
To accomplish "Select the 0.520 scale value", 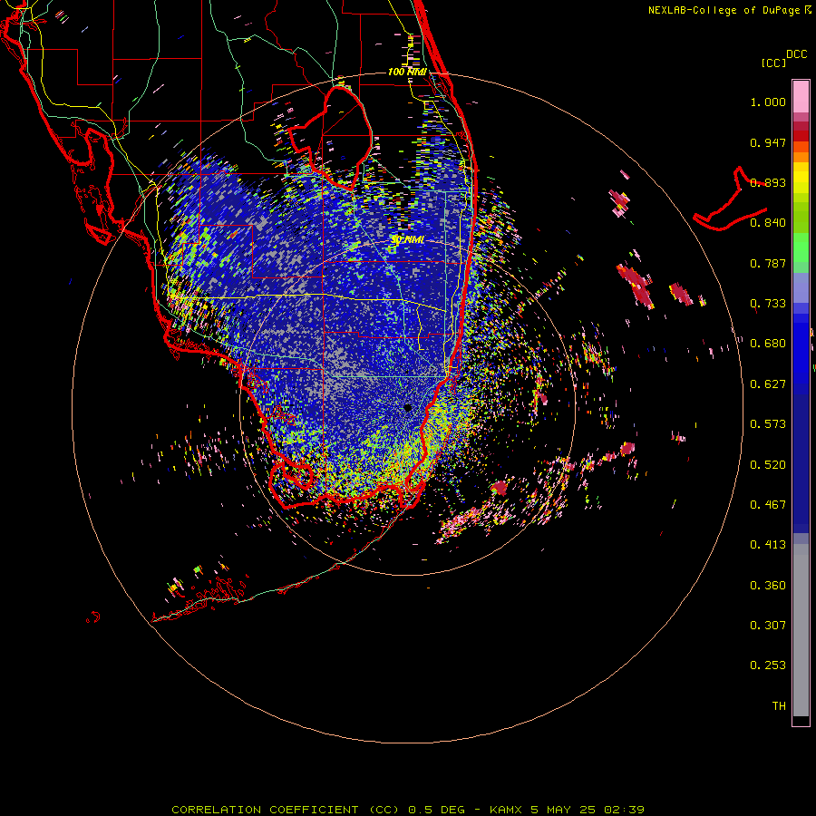I will [768, 465].
